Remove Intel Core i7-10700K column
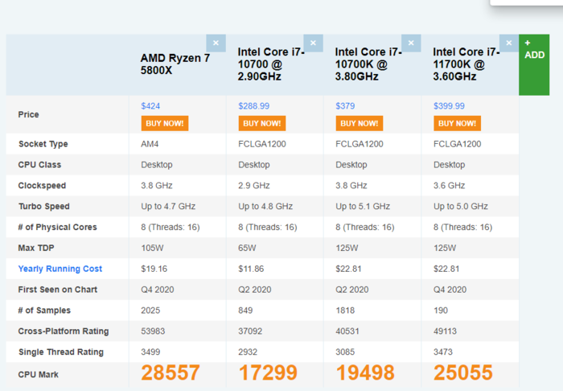The image size is (563, 391). pos(411,43)
